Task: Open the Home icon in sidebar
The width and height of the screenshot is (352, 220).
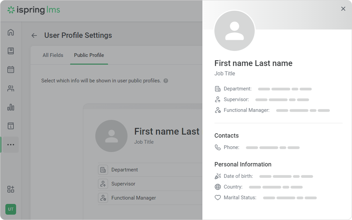Action: (x=11, y=32)
